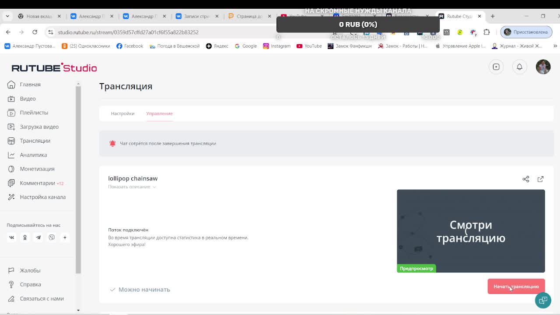Screen dimensions: 560x315
Task: Close the Rutube Студ browser tab
Action: 479,16
